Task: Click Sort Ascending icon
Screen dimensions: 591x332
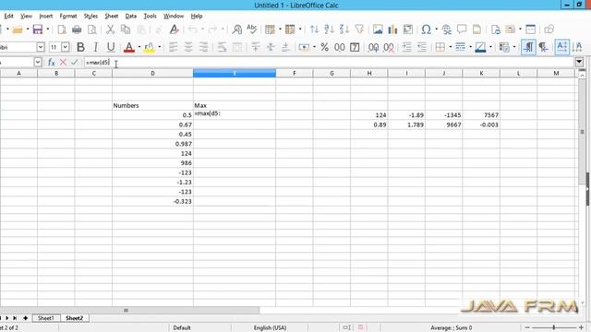Action: pyautogui.click(x=329, y=30)
